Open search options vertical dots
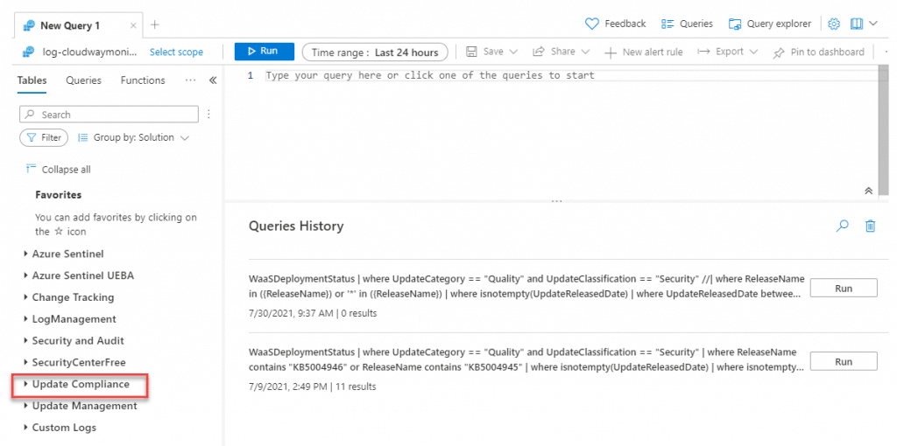 click(x=208, y=115)
